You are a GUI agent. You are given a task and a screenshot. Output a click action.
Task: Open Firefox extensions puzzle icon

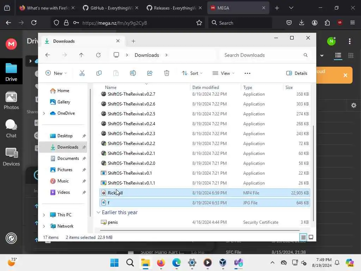(327, 23)
